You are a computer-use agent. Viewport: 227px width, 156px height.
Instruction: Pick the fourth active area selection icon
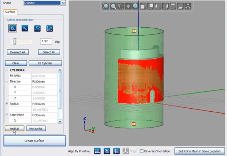pyautogui.click(x=50, y=28)
